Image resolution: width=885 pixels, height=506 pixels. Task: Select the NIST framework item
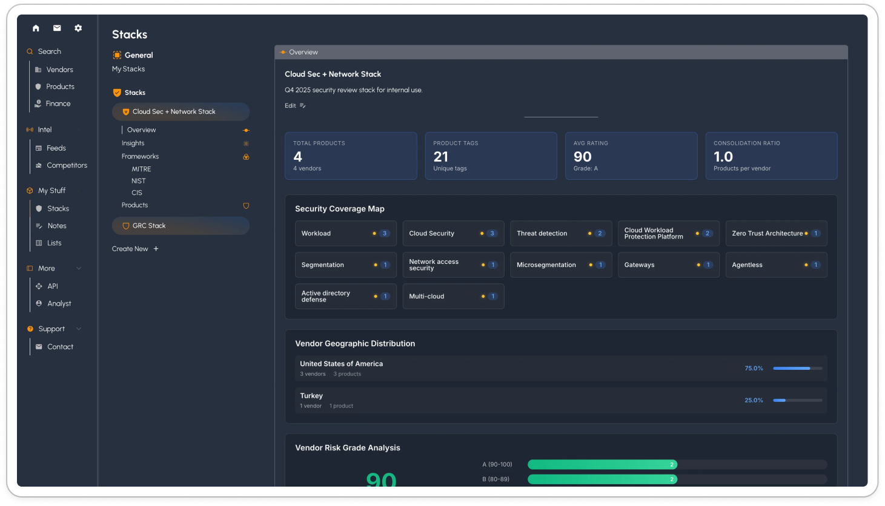tap(139, 181)
